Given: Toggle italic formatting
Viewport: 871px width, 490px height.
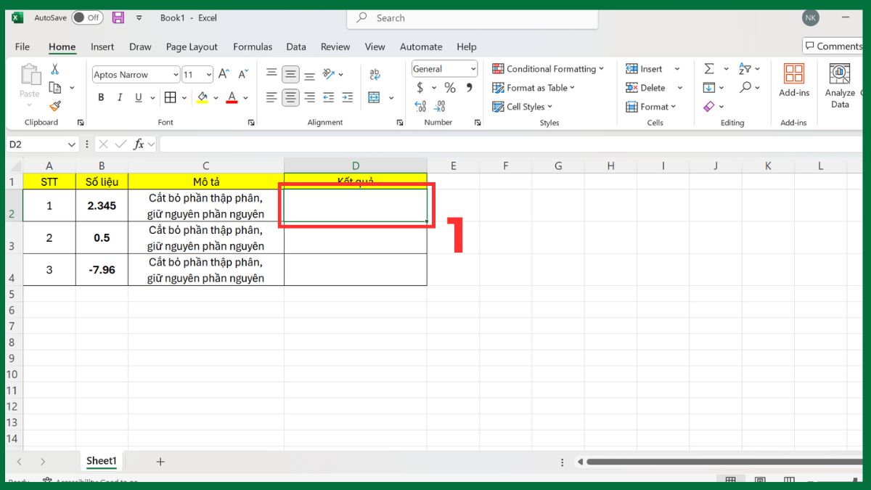Looking at the screenshot, I should pyautogui.click(x=120, y=96).
